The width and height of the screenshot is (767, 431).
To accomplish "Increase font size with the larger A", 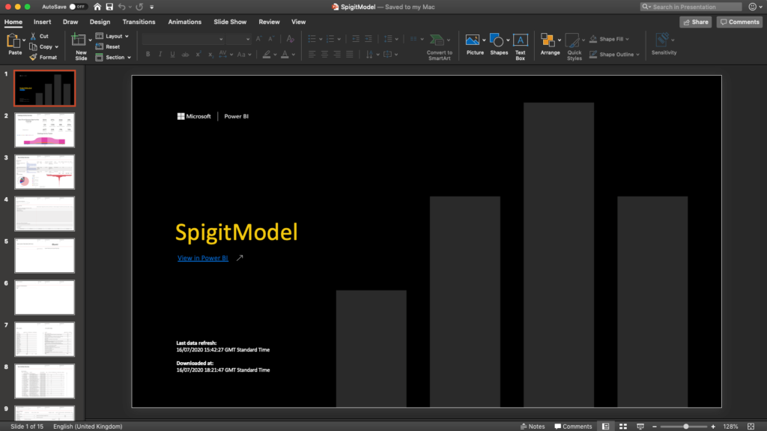I will (x=258, y=39).
